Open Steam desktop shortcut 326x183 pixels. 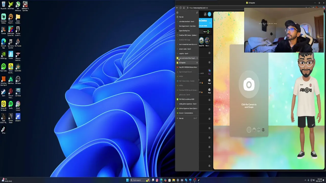coord(4,93)
